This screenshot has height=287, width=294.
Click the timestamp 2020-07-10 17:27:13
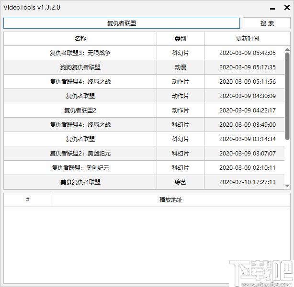247,182
